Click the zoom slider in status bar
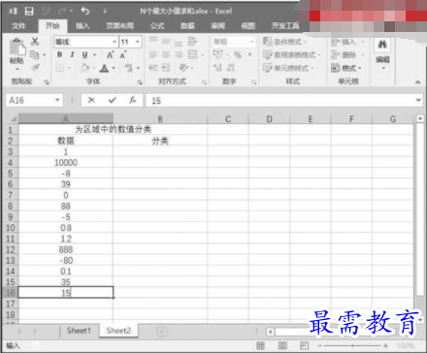 [352, 346]
